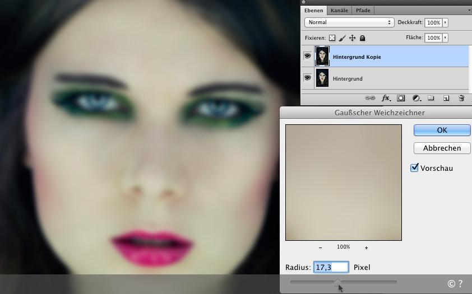Click the Deckkraft value field
472x294 pixels.
[x=433, y=22]
